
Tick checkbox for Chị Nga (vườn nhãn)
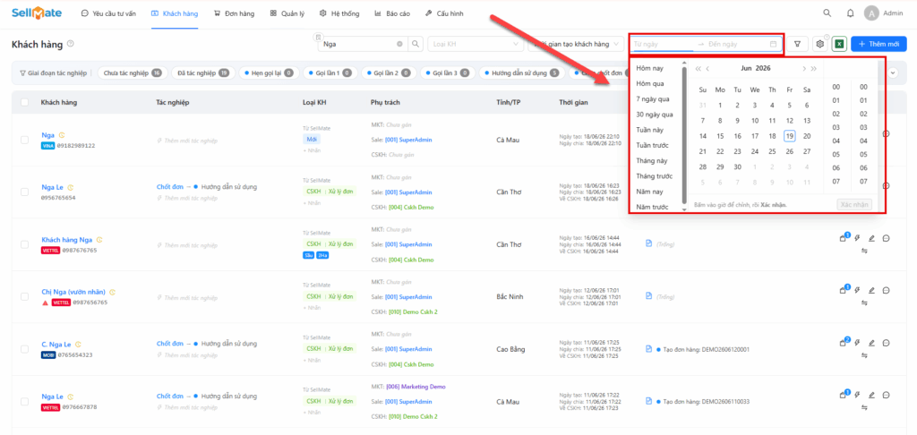(x=24, y=296)
